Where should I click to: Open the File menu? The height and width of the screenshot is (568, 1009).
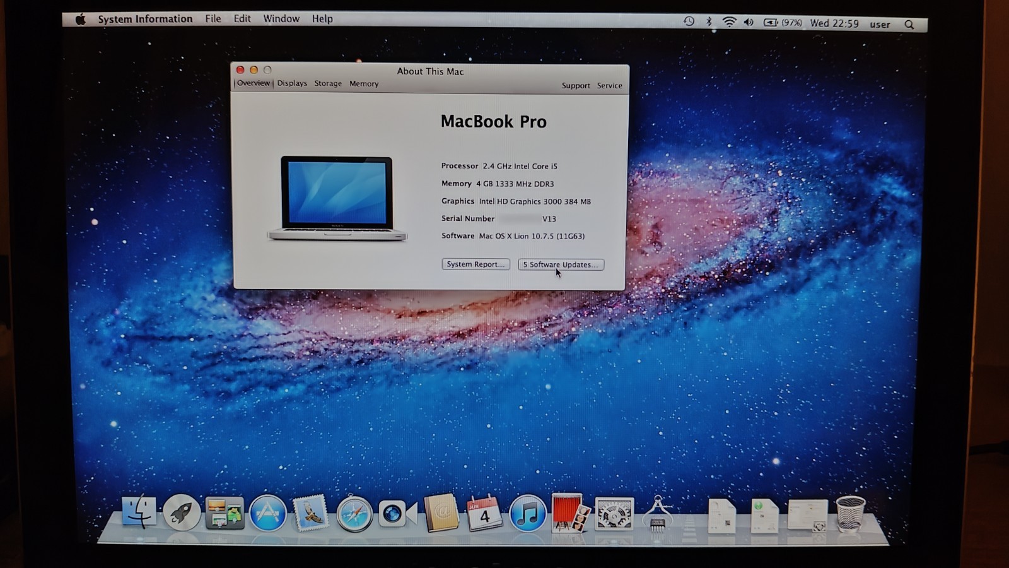[213, 19]
